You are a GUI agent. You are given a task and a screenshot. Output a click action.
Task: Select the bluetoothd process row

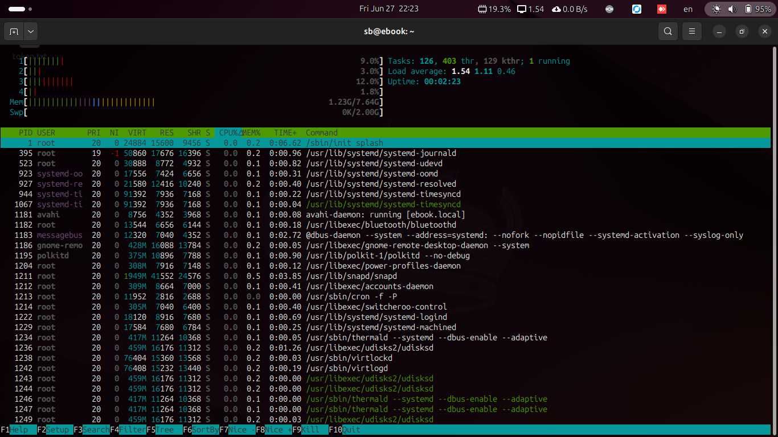[386, 225]
